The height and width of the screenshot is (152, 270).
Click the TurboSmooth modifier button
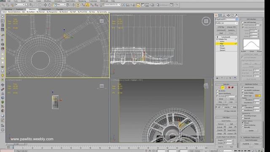221,30
